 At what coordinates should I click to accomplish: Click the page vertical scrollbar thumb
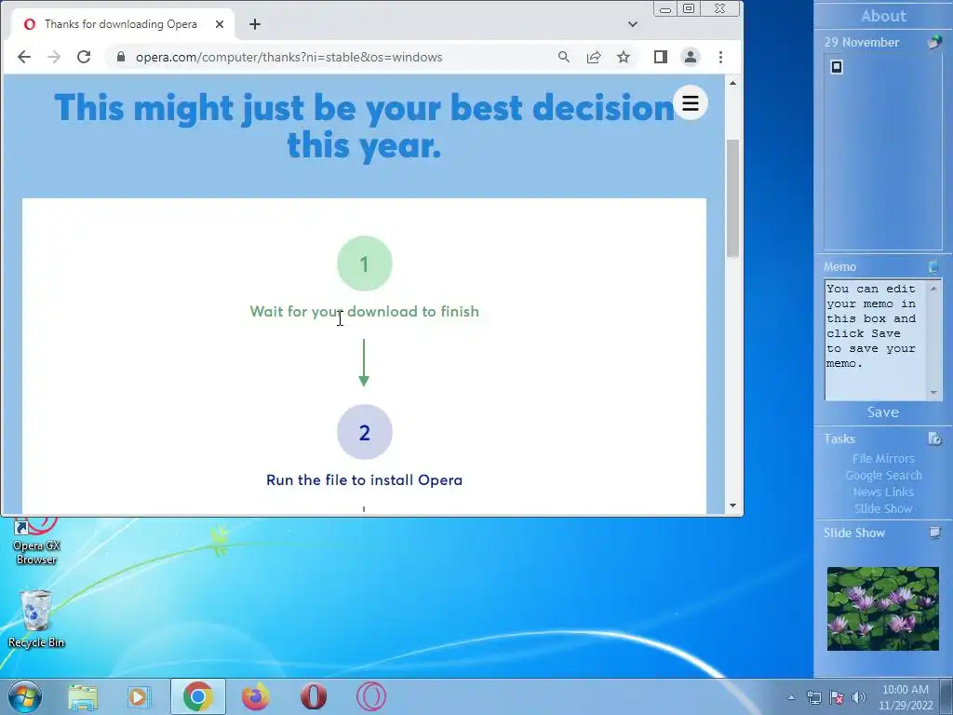(733, 198)
